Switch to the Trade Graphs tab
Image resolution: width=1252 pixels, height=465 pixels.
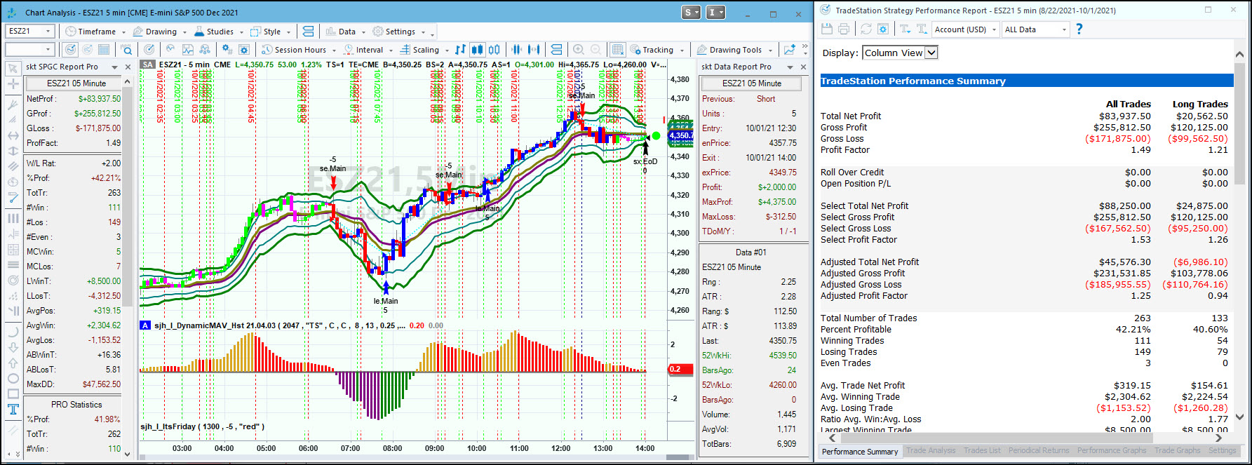coord(1178,451)
